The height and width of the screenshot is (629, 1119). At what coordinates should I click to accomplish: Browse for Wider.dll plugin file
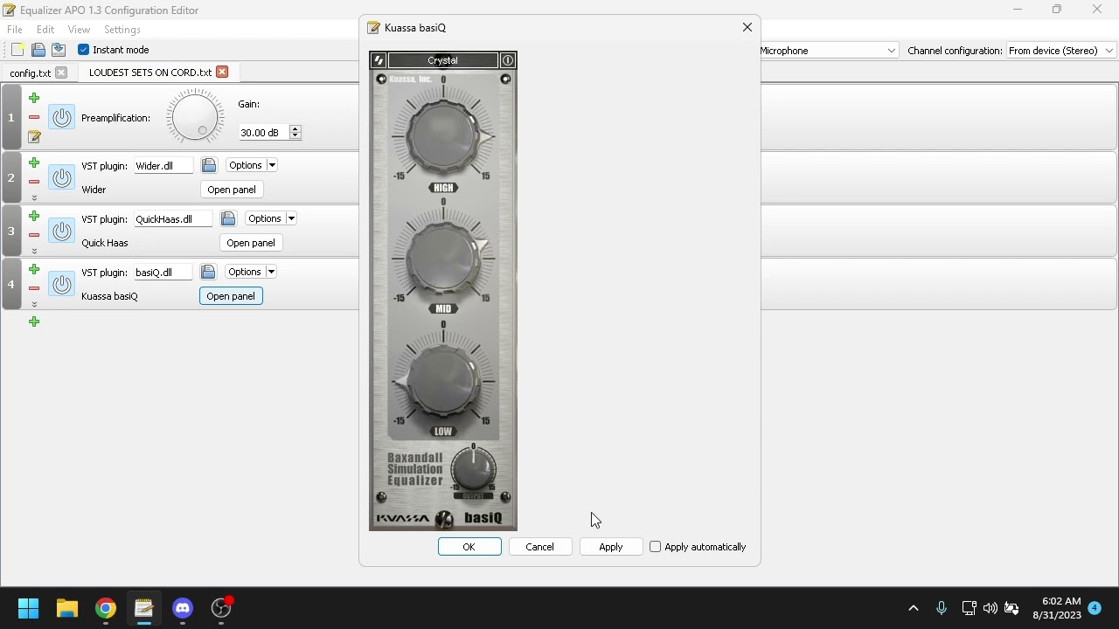click(x=209, y=165)
